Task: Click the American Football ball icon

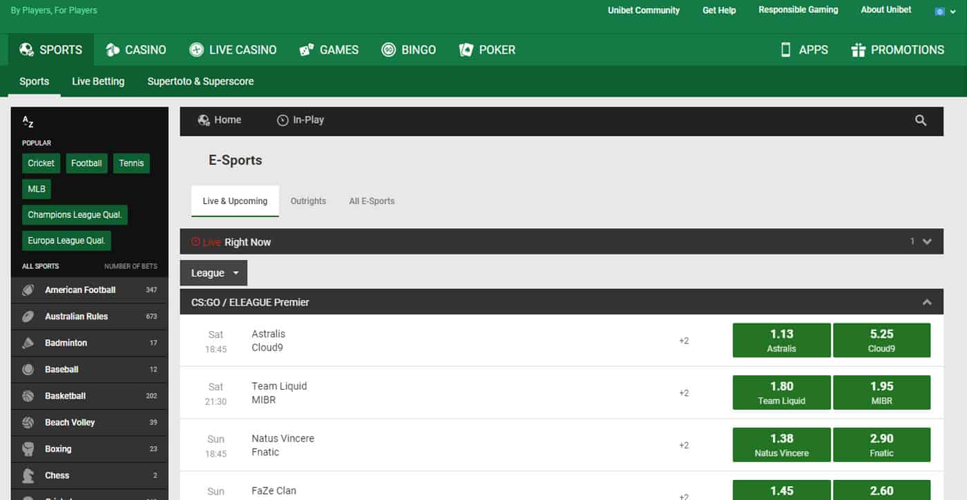Action: [28, 290]
